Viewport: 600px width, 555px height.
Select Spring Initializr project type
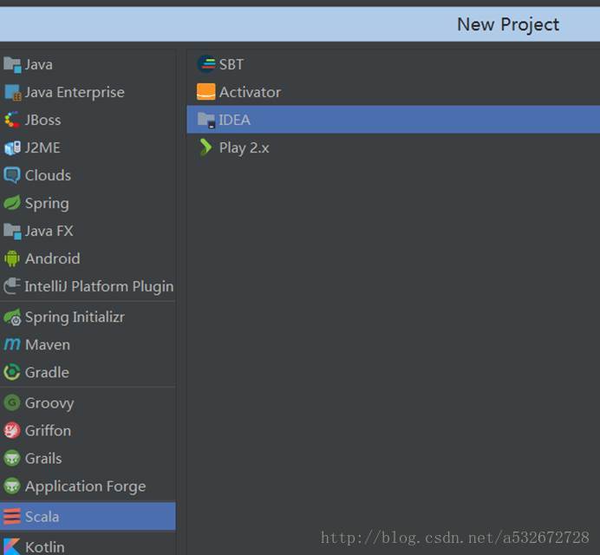click(x=75, y=317)
